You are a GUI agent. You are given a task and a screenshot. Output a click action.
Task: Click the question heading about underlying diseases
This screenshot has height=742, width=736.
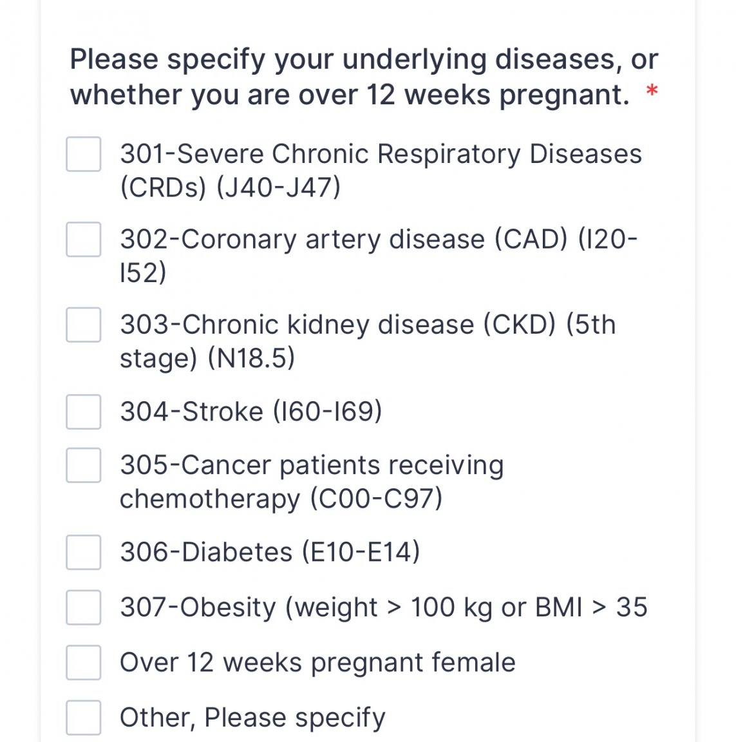click(x=364, y=77)
